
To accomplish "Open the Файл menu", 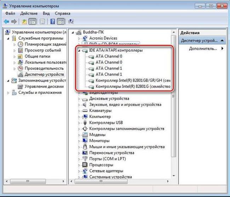I will tap(10, 13).
